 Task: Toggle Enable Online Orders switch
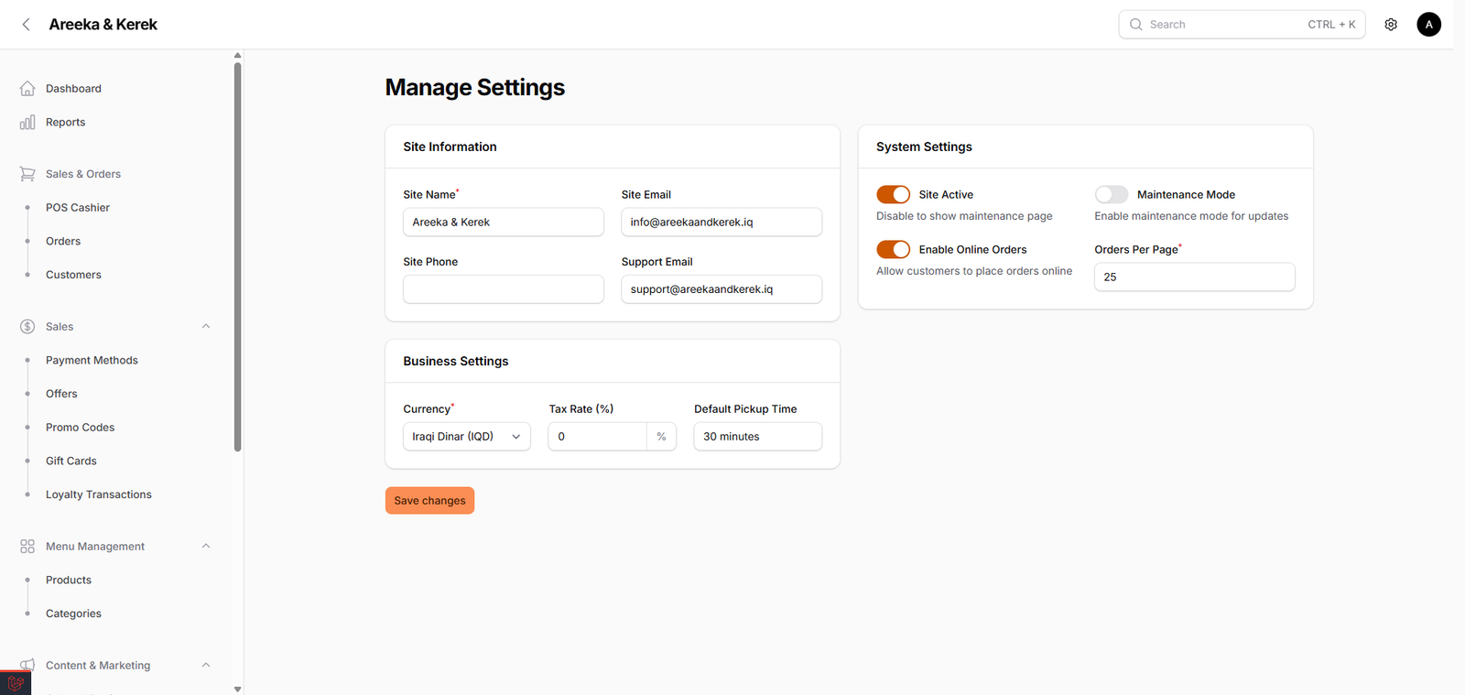[893, 249]
